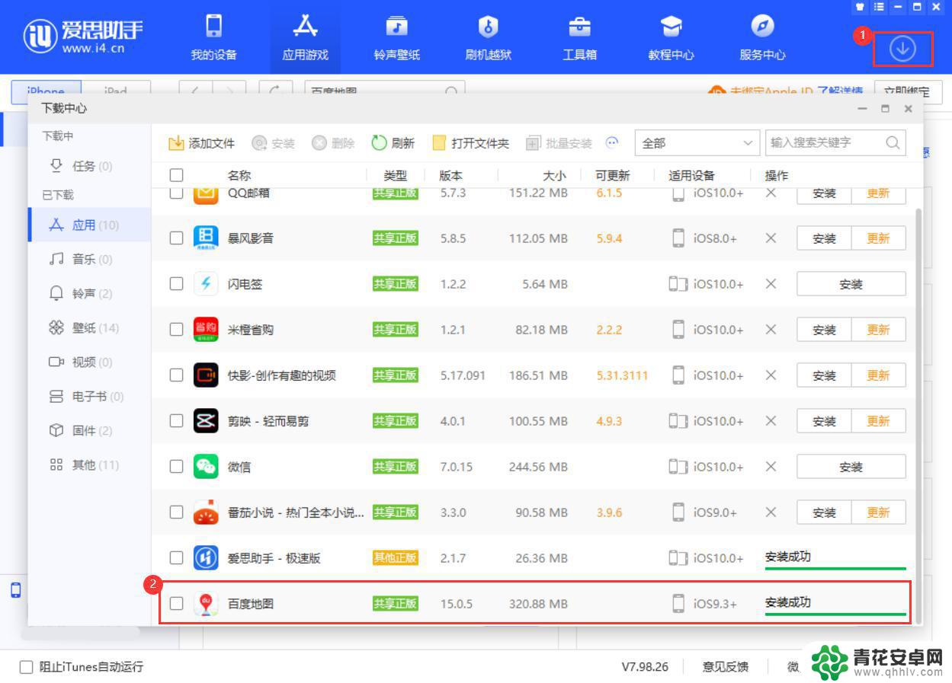
Task: Select 应用 in the sidebar
Action: [89, 225]
